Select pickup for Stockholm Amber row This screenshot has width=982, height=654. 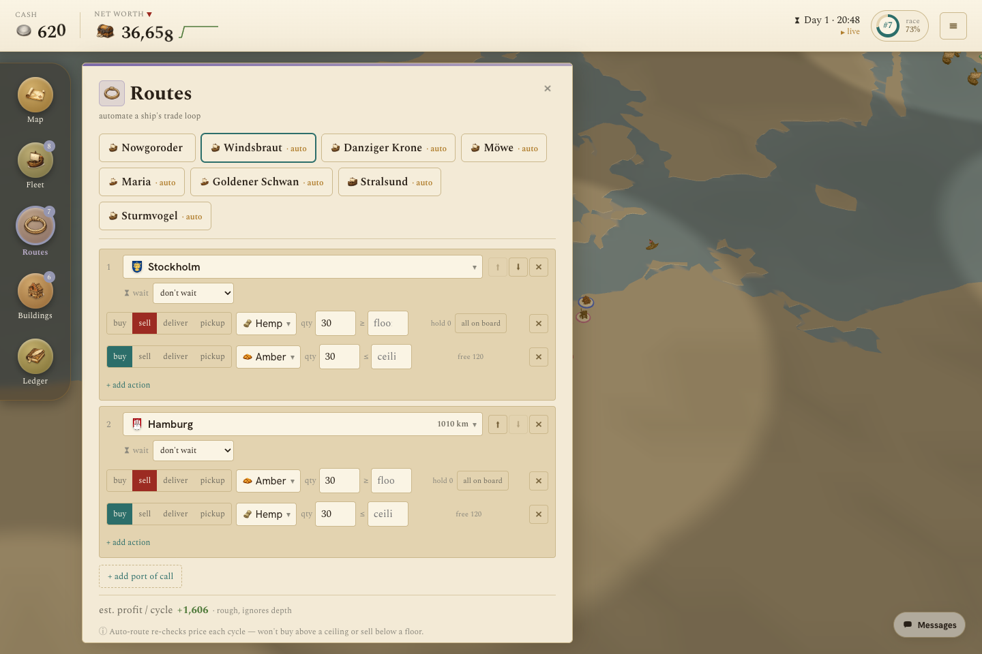[x=213, y=357]
